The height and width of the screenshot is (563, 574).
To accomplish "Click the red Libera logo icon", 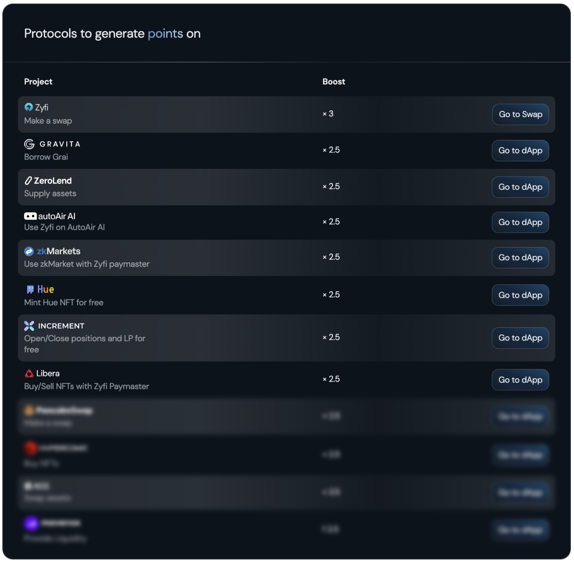I will [x=29, y=373].
